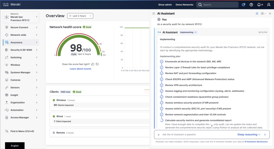Open the user account profile icon
This screenshot has height=149, width=274.
(x=269, y=5)
